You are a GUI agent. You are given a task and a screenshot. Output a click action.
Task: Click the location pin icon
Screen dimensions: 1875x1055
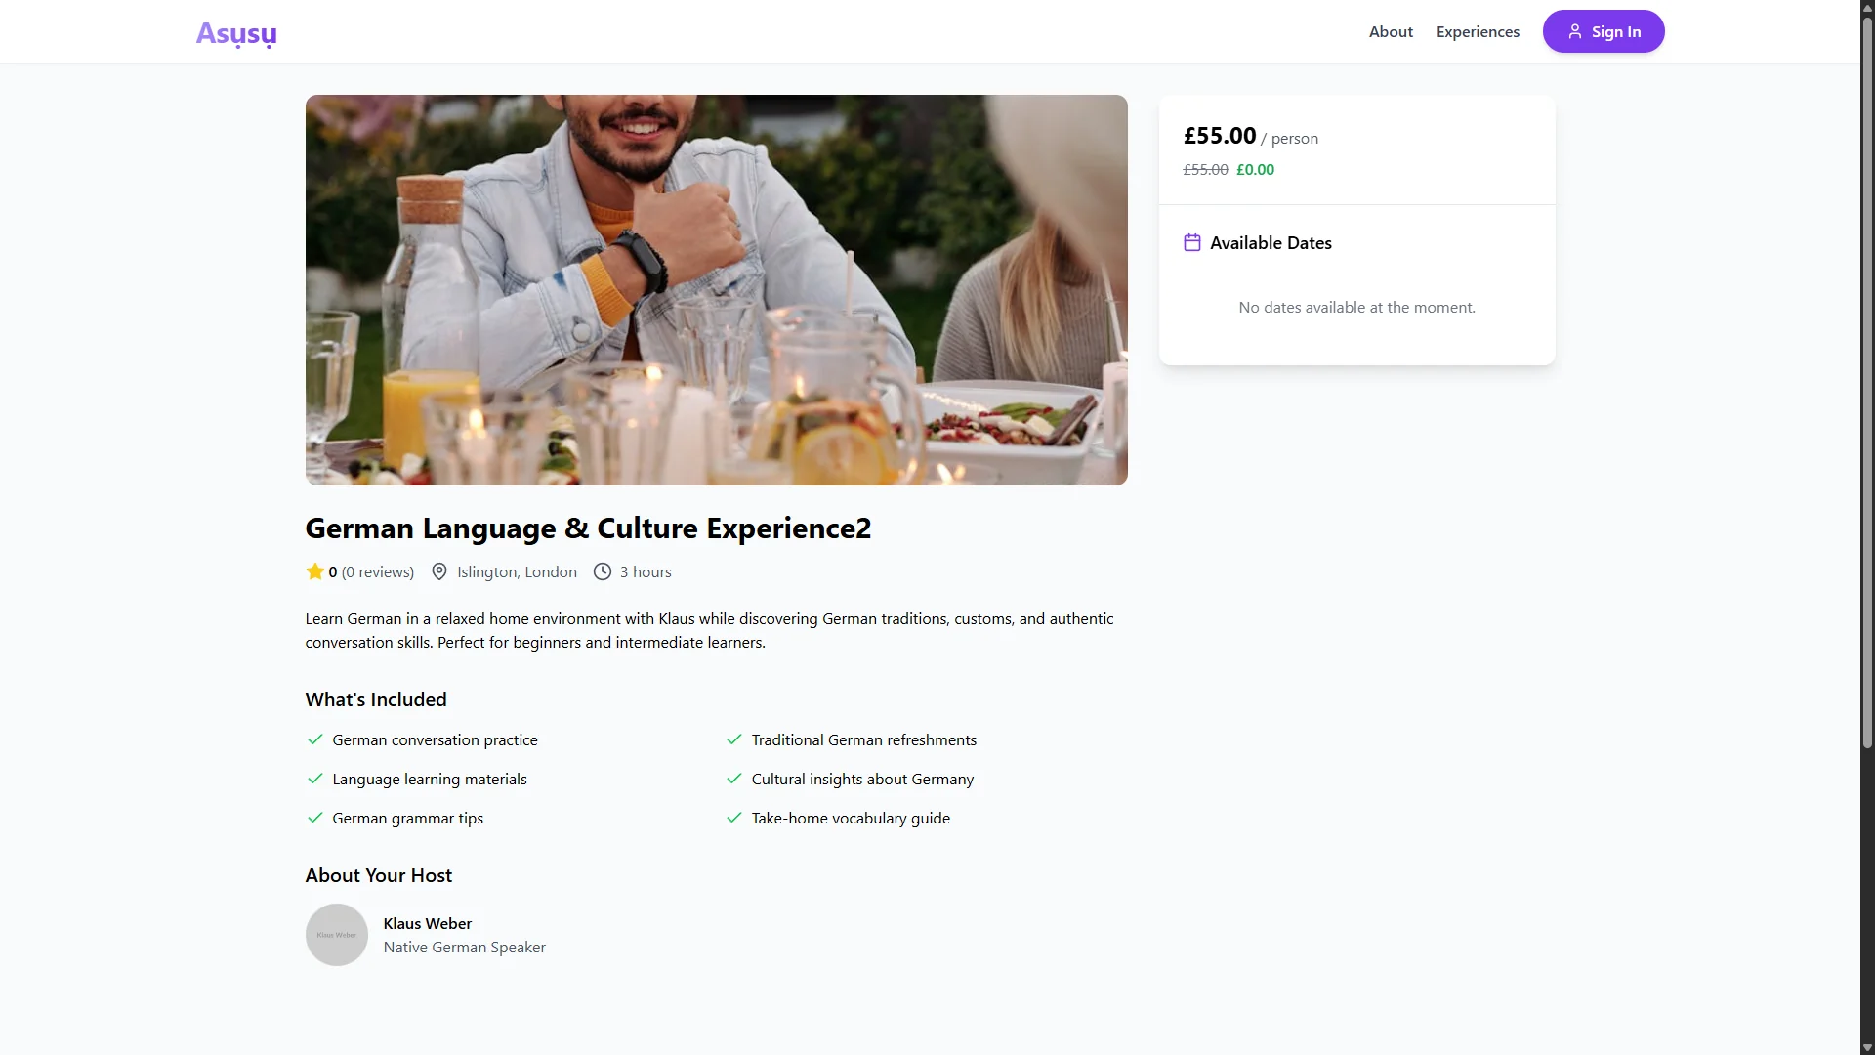point(439,571)
